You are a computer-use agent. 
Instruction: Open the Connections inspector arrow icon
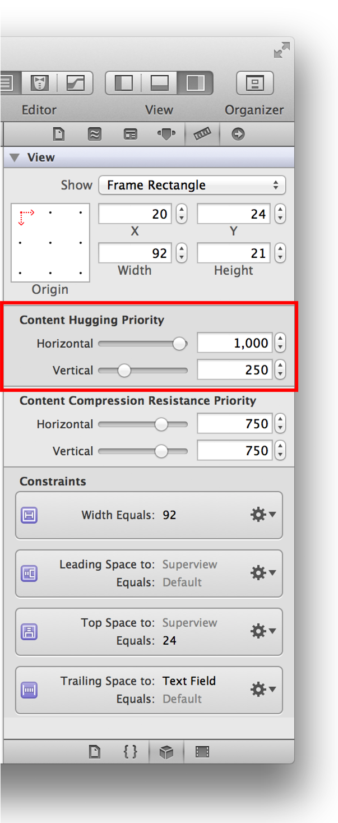coord(238,135)
